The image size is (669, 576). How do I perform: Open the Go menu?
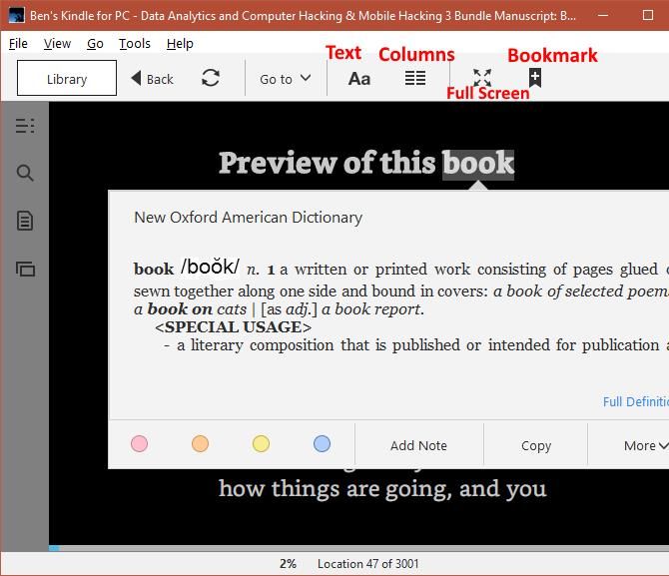click(x=95, y=44)
